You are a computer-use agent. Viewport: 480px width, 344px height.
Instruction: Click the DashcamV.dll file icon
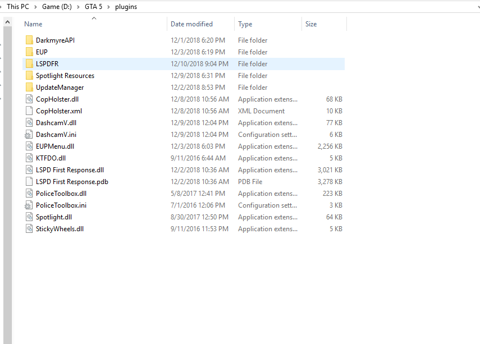(x=29, y=123)
